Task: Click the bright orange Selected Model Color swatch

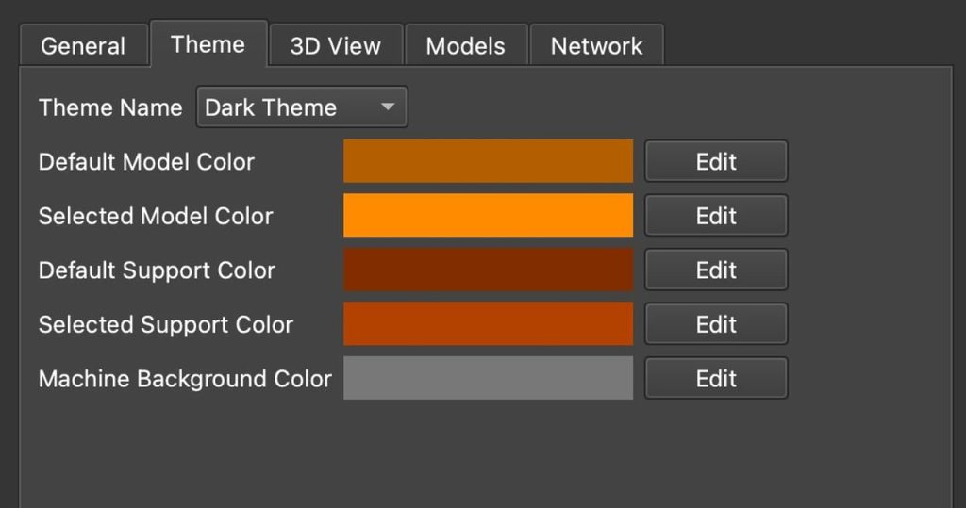Action: pyautogui.click(x=488, y=216)
